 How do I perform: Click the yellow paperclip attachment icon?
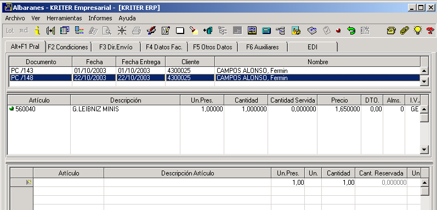[405, 30]
